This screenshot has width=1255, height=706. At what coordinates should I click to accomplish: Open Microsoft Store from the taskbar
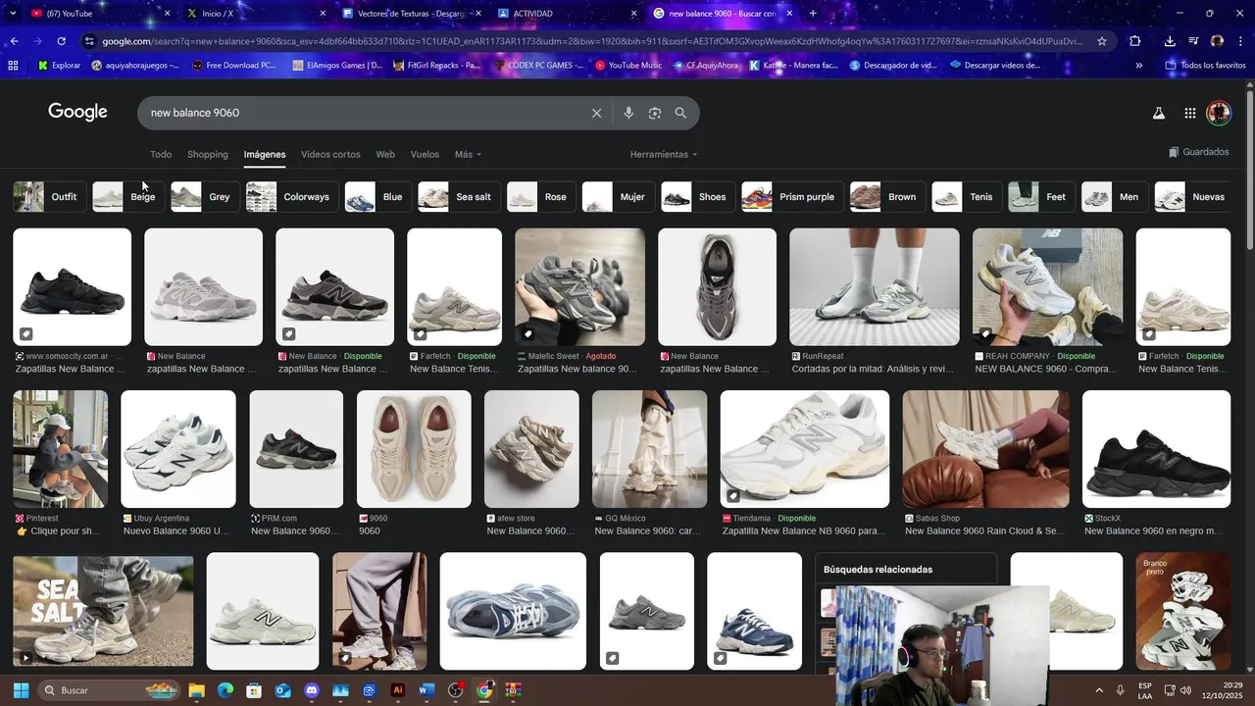pos(254,690)
